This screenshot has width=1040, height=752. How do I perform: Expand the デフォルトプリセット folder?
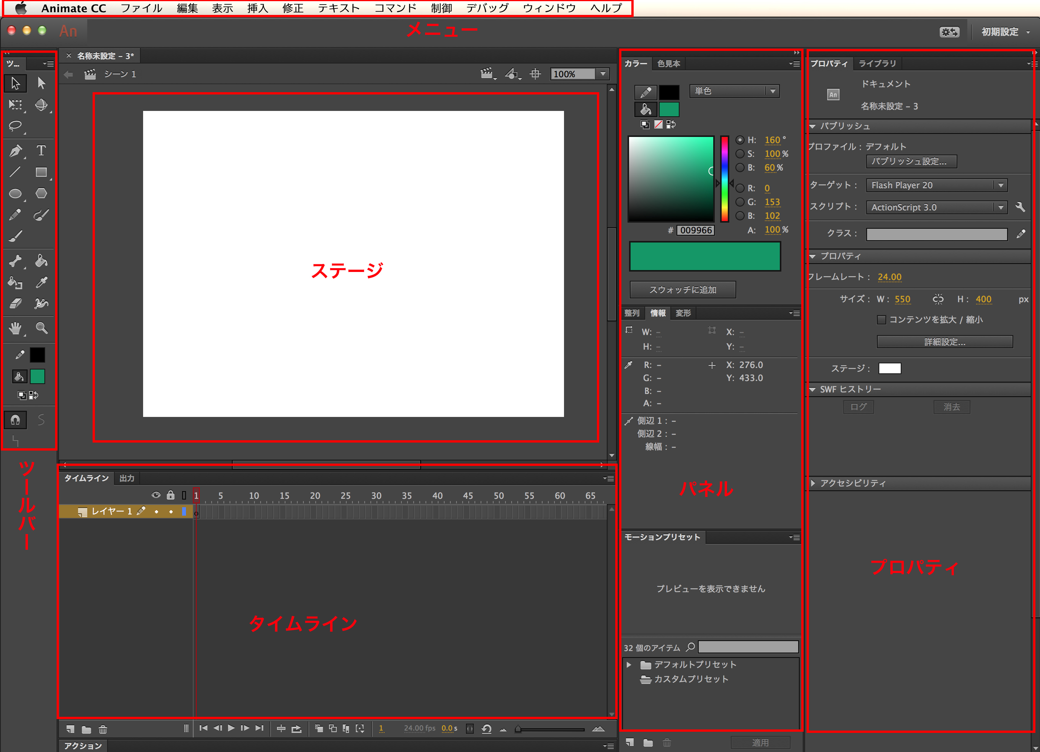629,664
